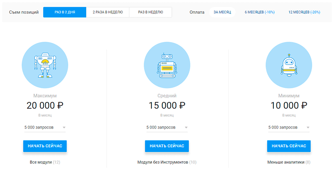Click the Средний plan robot icon
333x172 pixels.
(167, 65)
